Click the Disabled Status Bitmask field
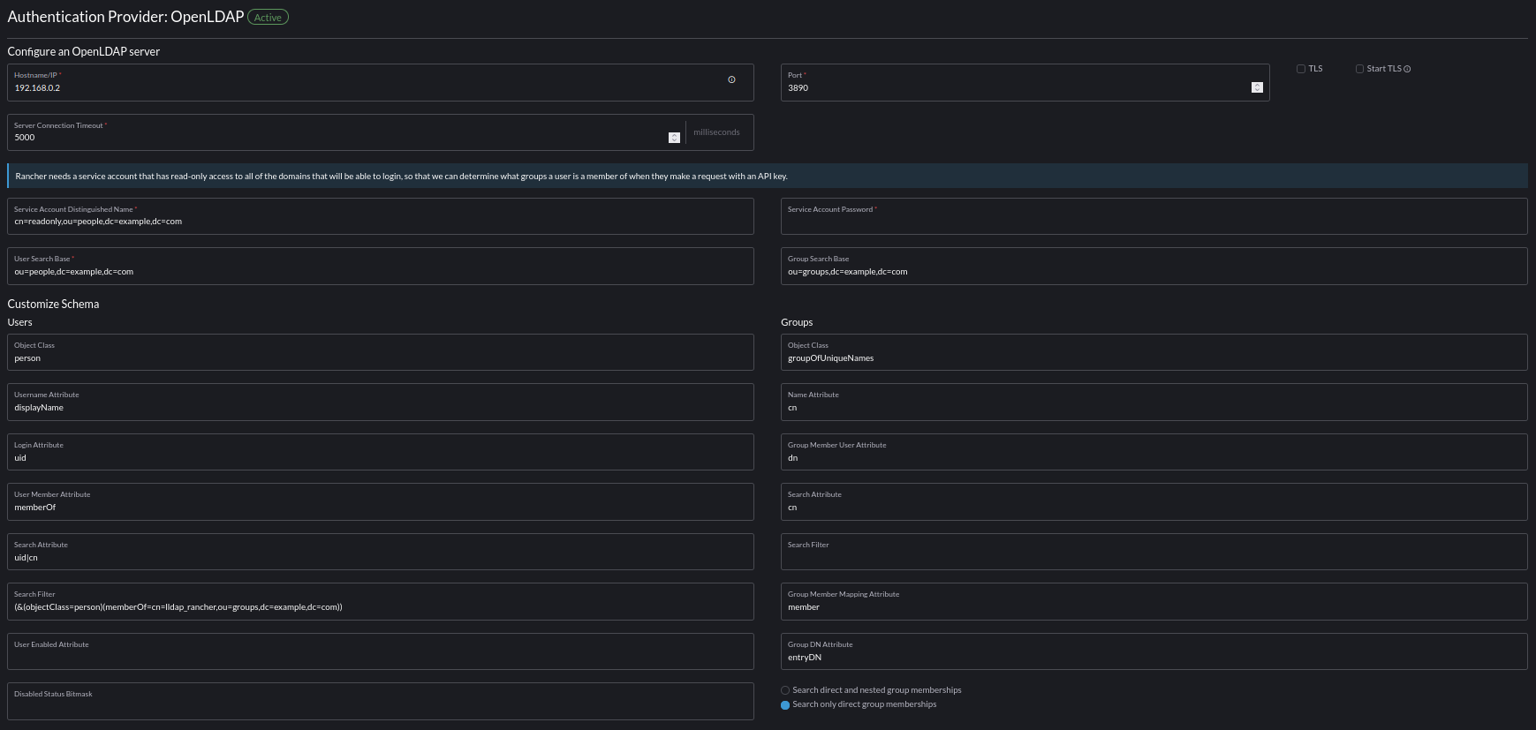 click(x=381, y=701)
